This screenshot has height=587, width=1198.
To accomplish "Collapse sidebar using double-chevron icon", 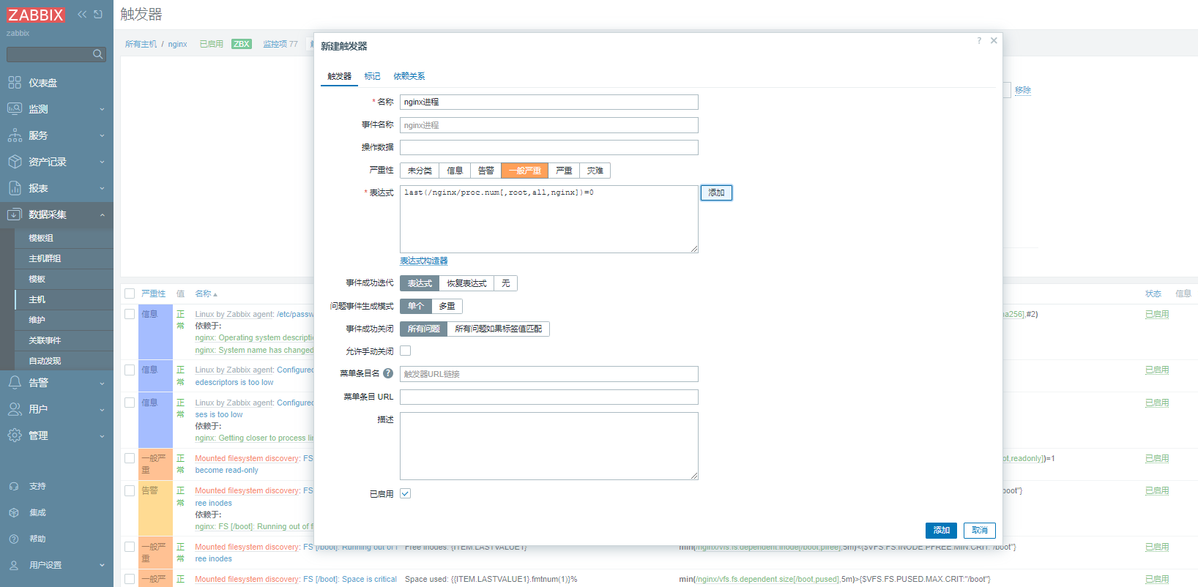I will coord(82,14).
